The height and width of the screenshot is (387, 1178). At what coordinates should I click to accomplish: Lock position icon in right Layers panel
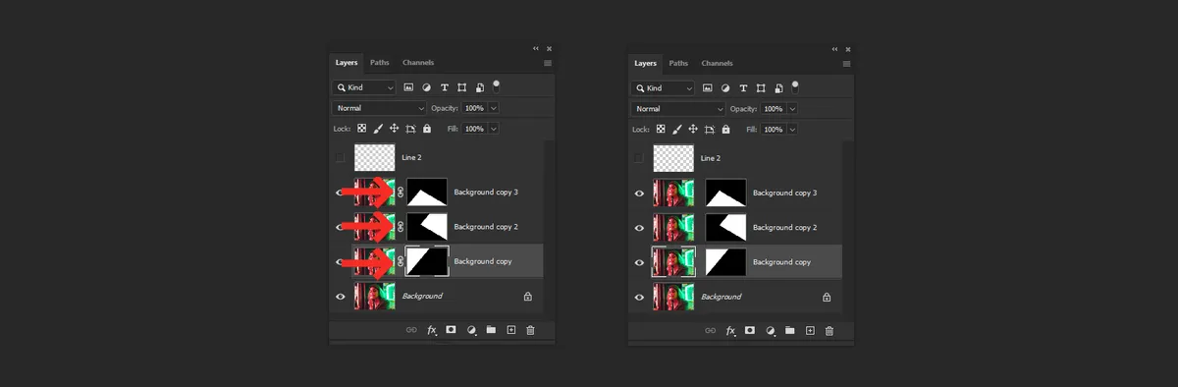coord(692,129)
